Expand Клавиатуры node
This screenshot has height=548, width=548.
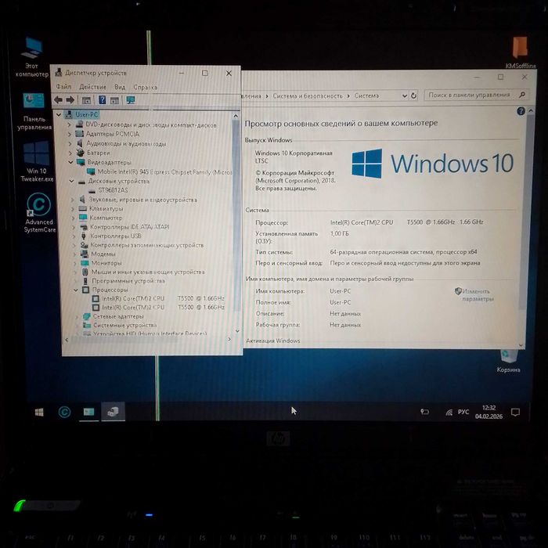(73, 209)
